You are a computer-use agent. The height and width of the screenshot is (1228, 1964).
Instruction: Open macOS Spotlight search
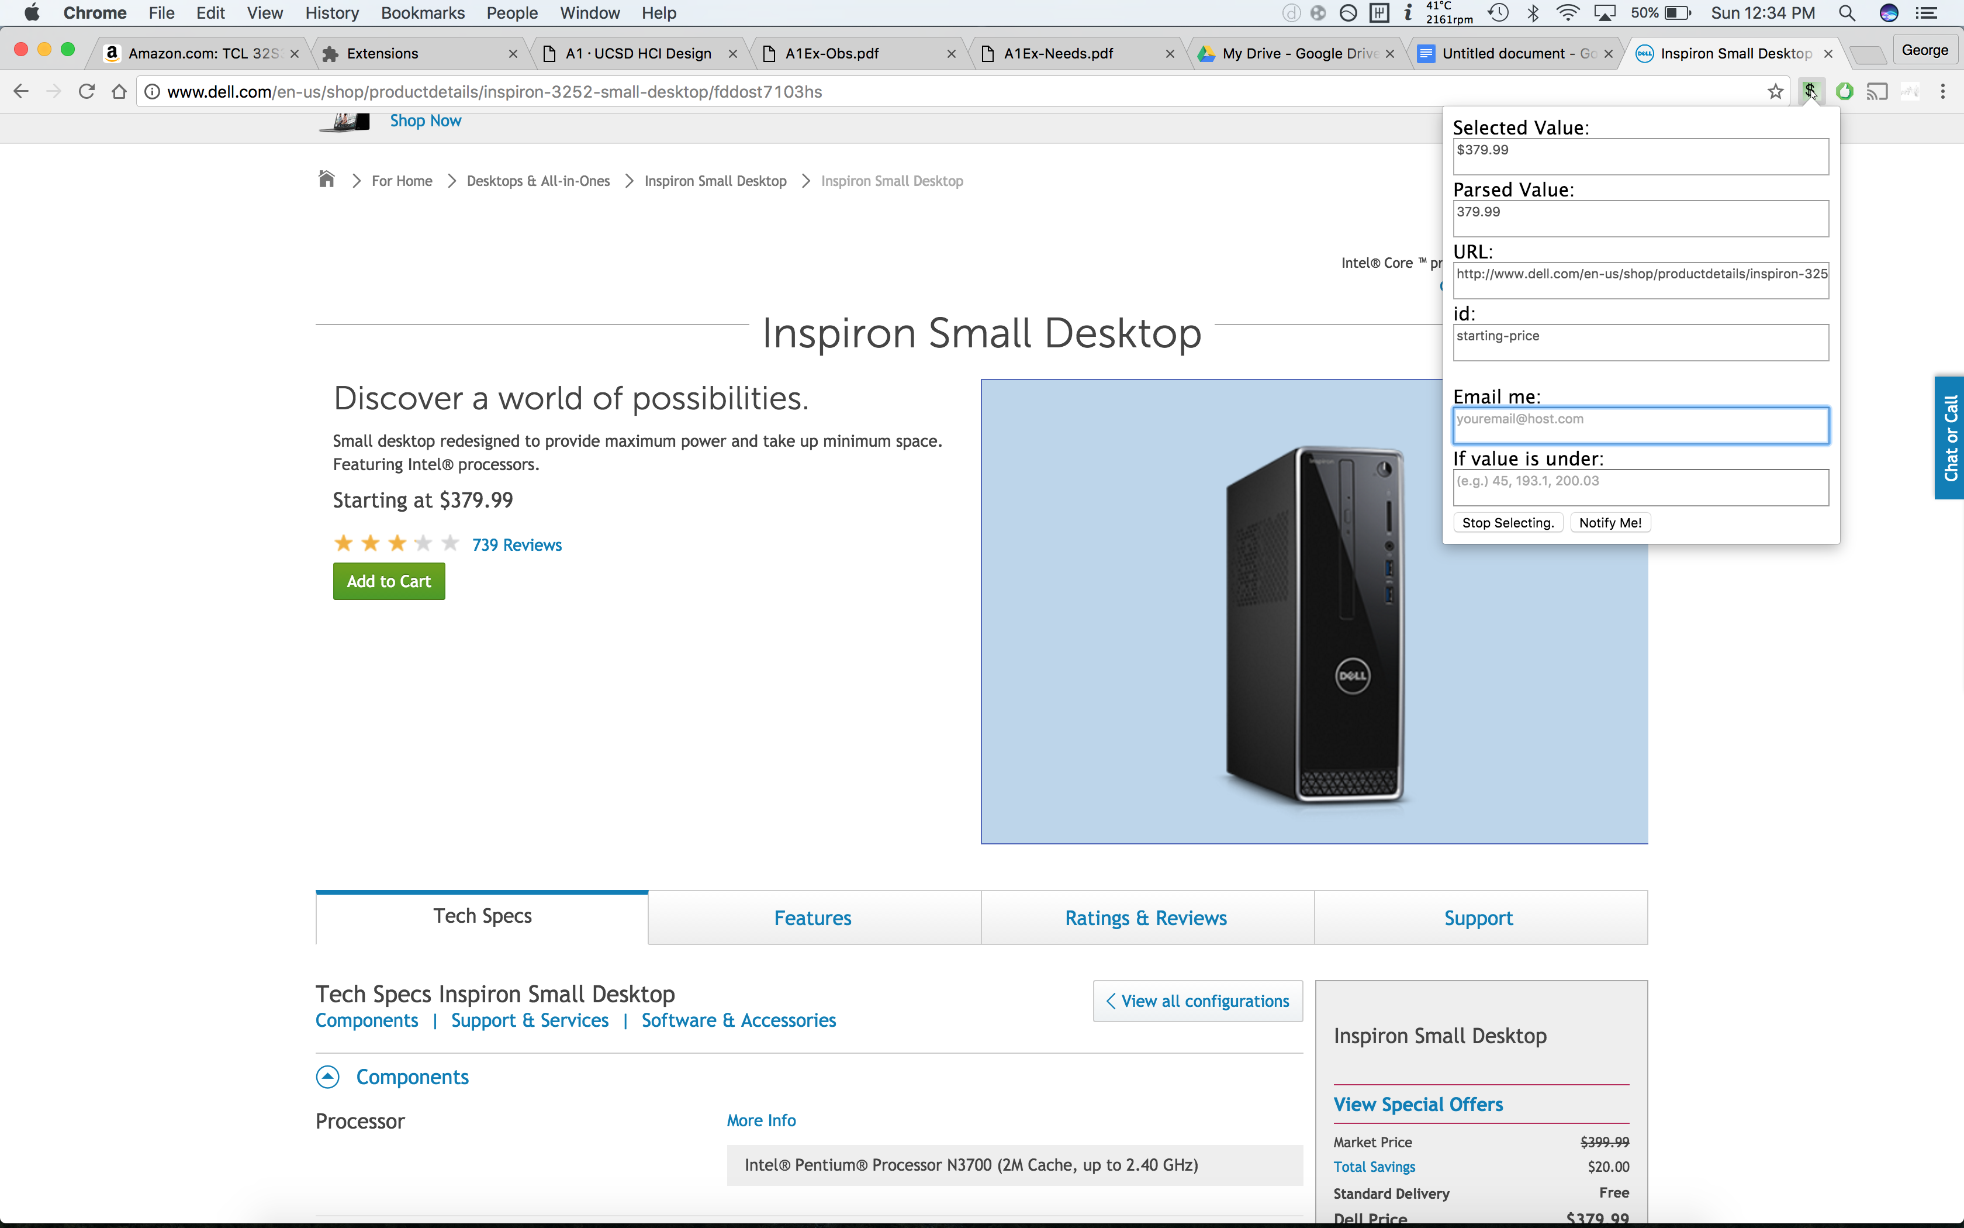[1847, 13]
